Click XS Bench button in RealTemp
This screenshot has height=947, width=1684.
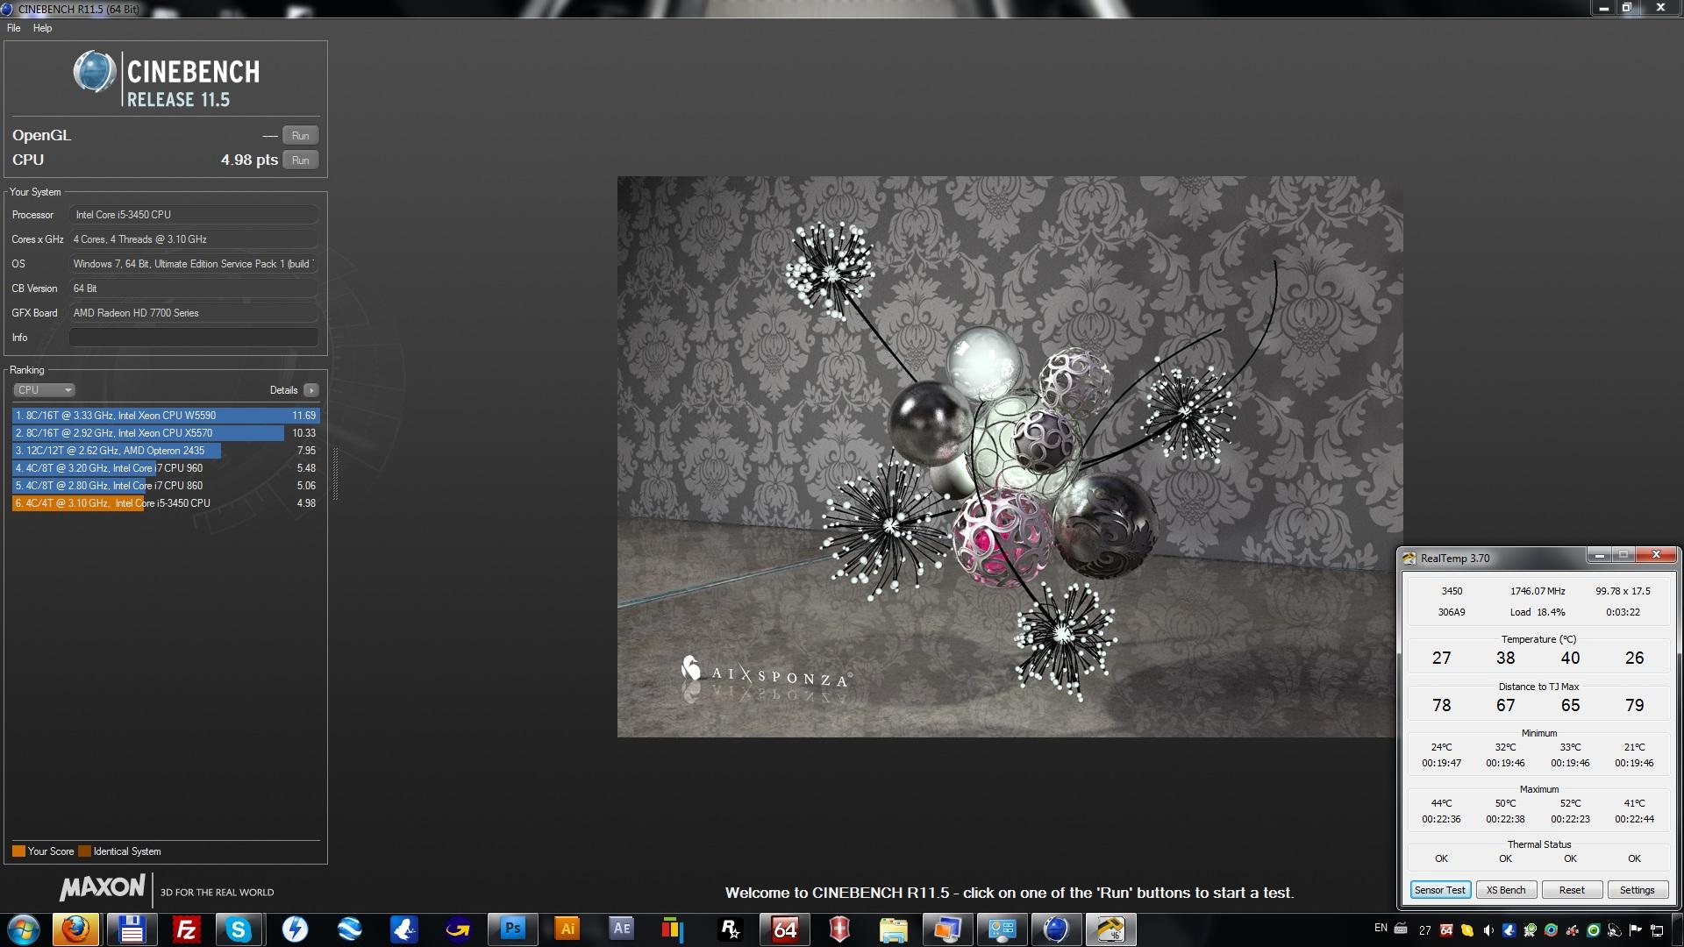(1506, 890)
